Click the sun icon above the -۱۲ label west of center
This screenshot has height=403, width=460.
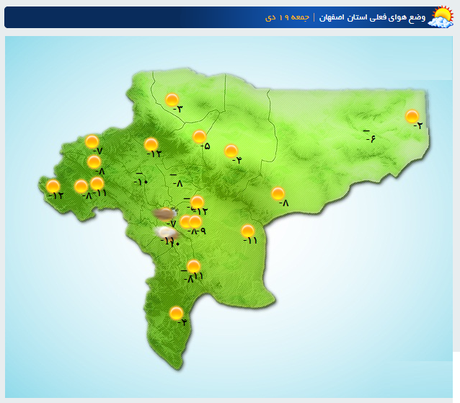pyautogui.click(x=151, y=145)
